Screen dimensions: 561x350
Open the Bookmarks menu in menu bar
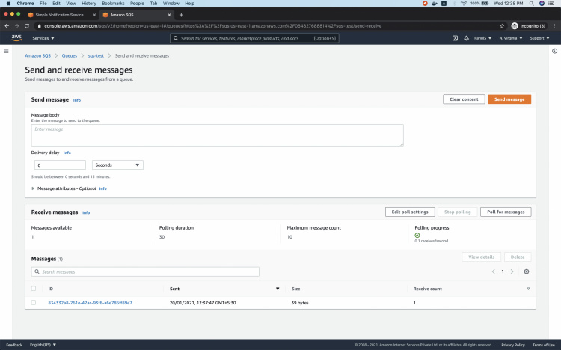[x=113, y=4]
